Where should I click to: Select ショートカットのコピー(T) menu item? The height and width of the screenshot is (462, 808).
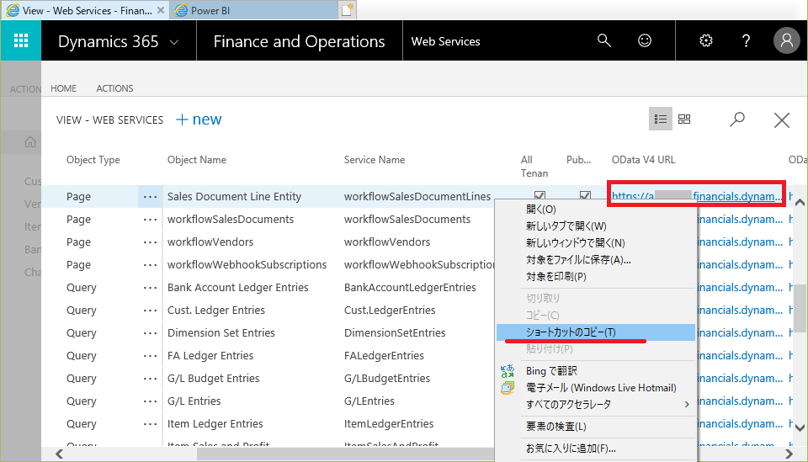coord(595,332)
